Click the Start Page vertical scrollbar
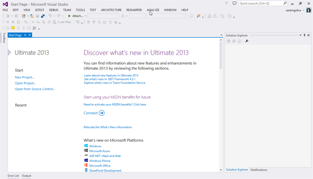The width and height of the screenshot is (313, 179). tap(221, 55)
